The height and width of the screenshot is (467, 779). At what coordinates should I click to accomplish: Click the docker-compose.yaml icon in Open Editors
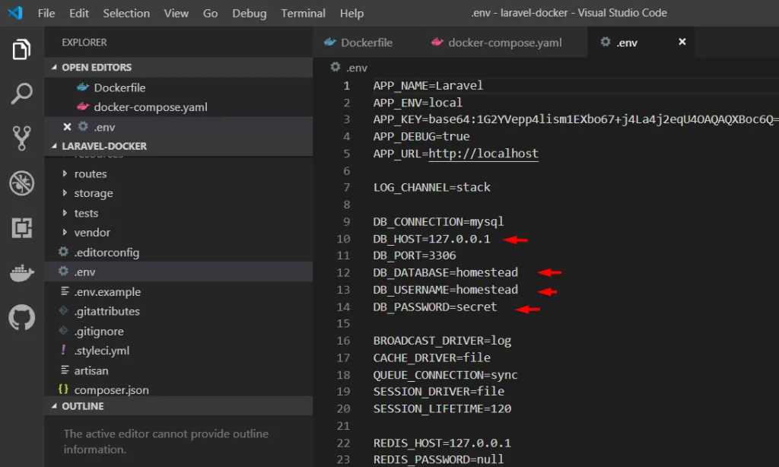tap(83, 106)
